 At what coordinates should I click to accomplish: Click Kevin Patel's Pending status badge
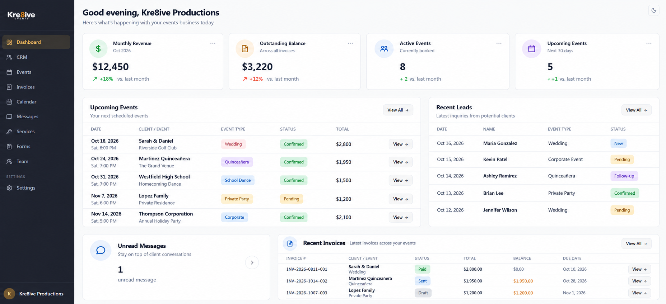click(622, 160)
